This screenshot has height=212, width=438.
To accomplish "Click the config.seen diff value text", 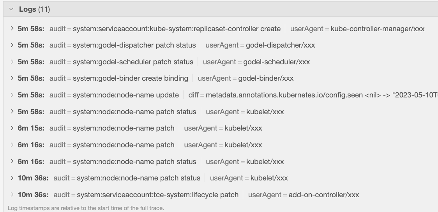I will (320, 95).
